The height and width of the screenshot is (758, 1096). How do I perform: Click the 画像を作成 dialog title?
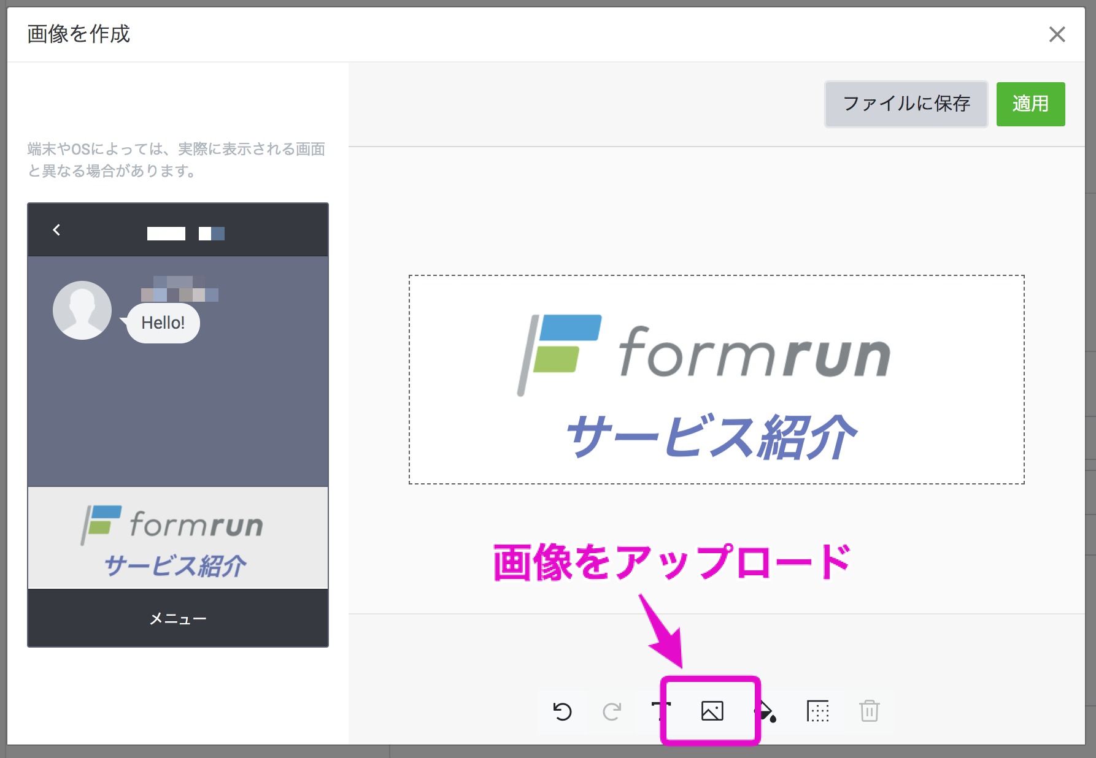click(x=79, y=34)
